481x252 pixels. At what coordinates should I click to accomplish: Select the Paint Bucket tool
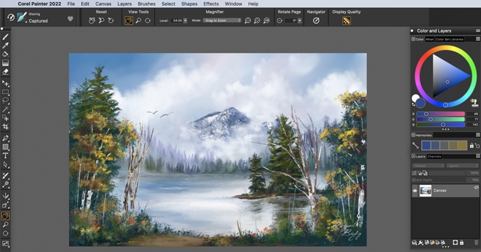5,54
